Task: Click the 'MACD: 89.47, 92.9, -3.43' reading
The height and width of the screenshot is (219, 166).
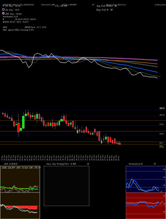Action: pos(16,22)
